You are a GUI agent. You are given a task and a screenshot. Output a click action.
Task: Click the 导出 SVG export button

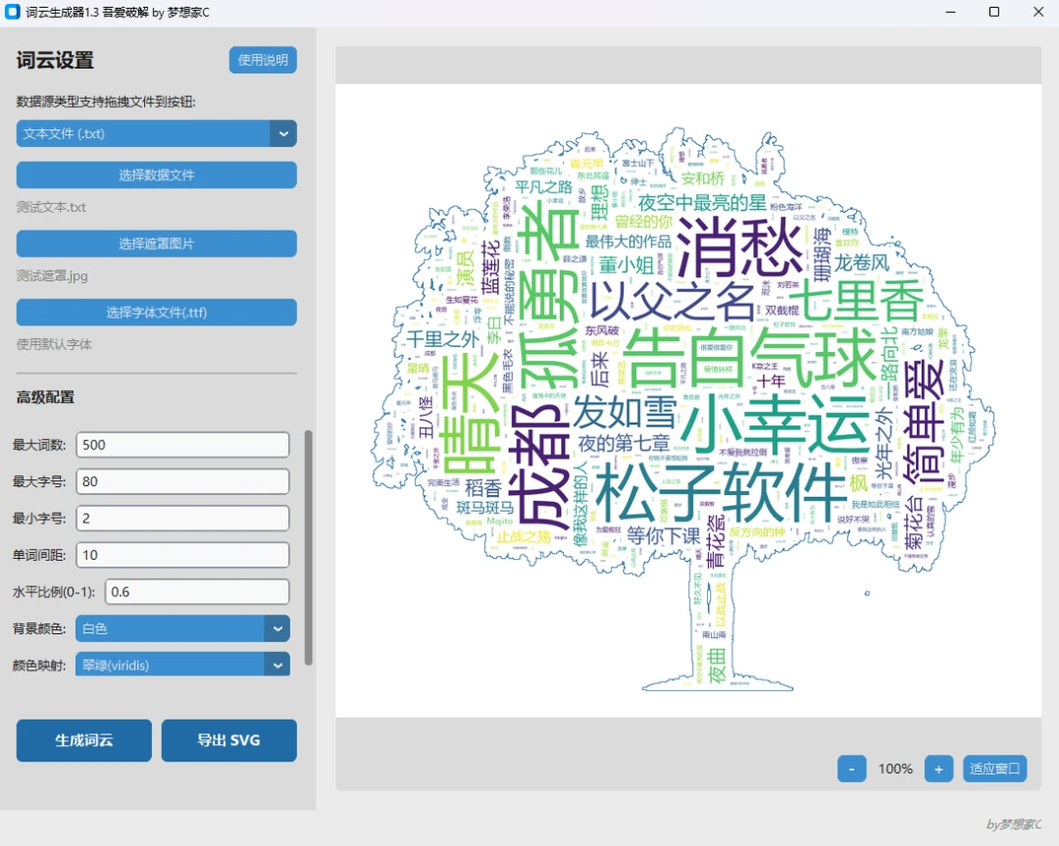(228, 740)
